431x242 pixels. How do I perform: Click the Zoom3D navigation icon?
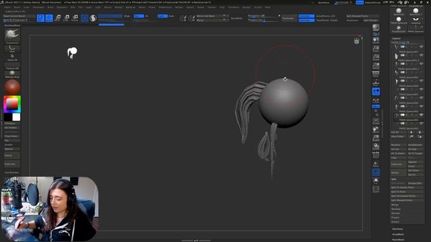(x=376, y=138)
